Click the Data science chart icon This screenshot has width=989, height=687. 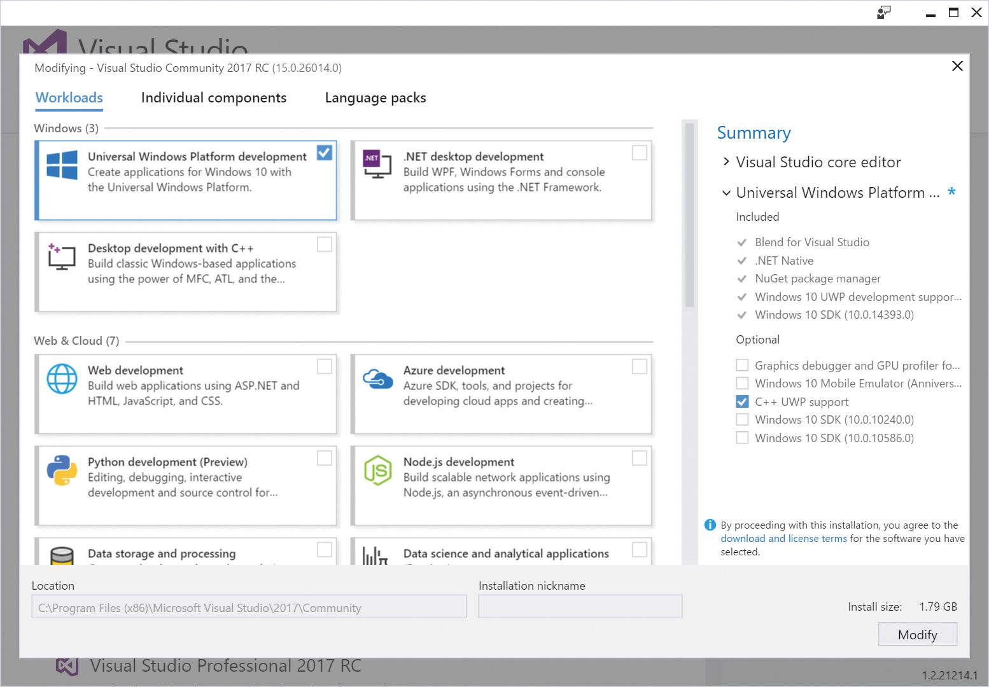[375, 556]
